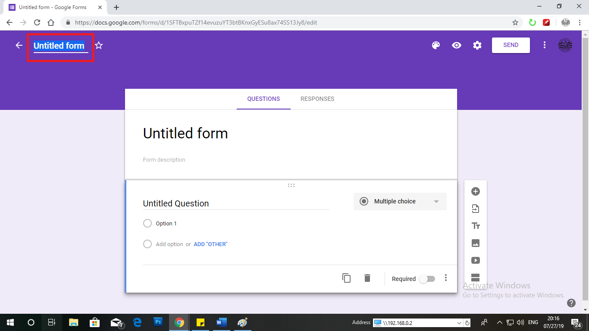Preview the form using the eye icon
The width and height of the screenshot is (589, 331).
pos(456,45)
